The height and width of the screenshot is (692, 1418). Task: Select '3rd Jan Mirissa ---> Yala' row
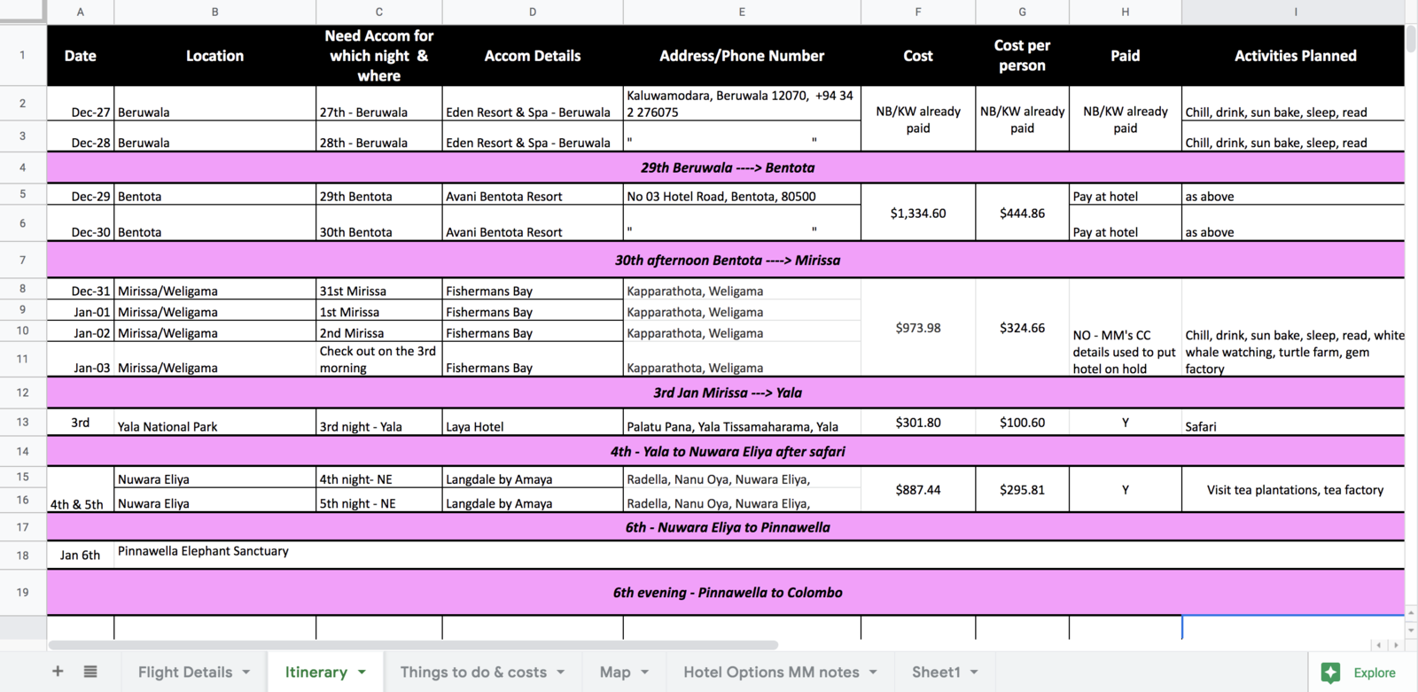(726, 393)
